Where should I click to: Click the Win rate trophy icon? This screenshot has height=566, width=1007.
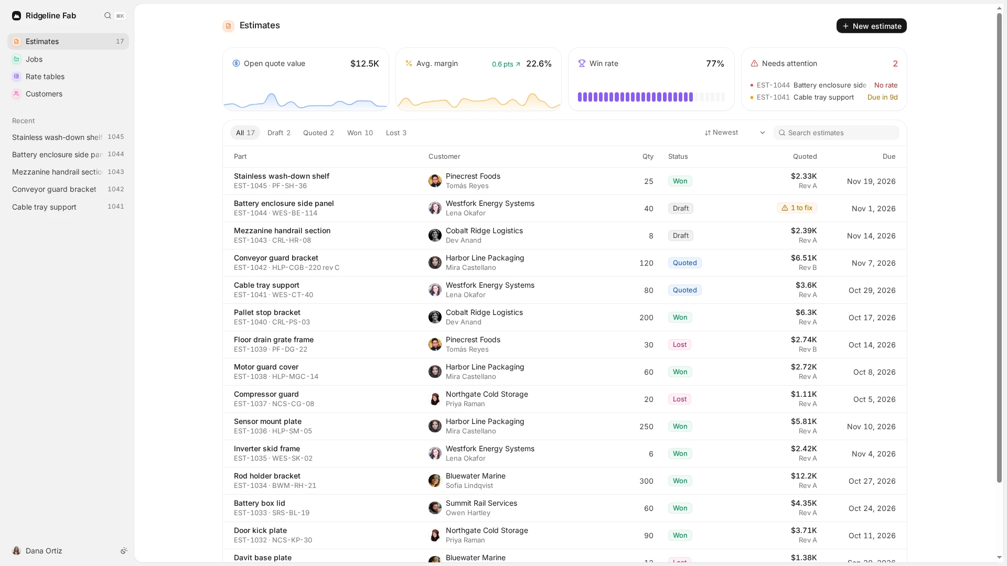582,63
